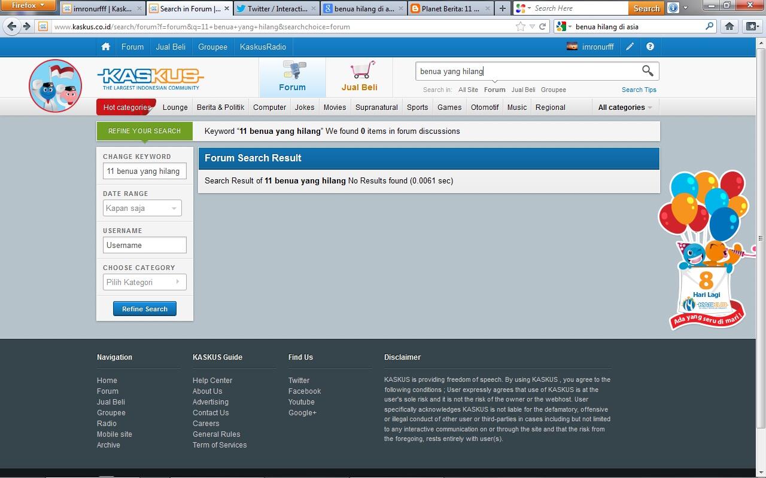Click the pencil compose icon in top bar

coord(630,47)
